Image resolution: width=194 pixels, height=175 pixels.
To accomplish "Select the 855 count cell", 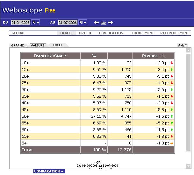I will tap(120, 123).
